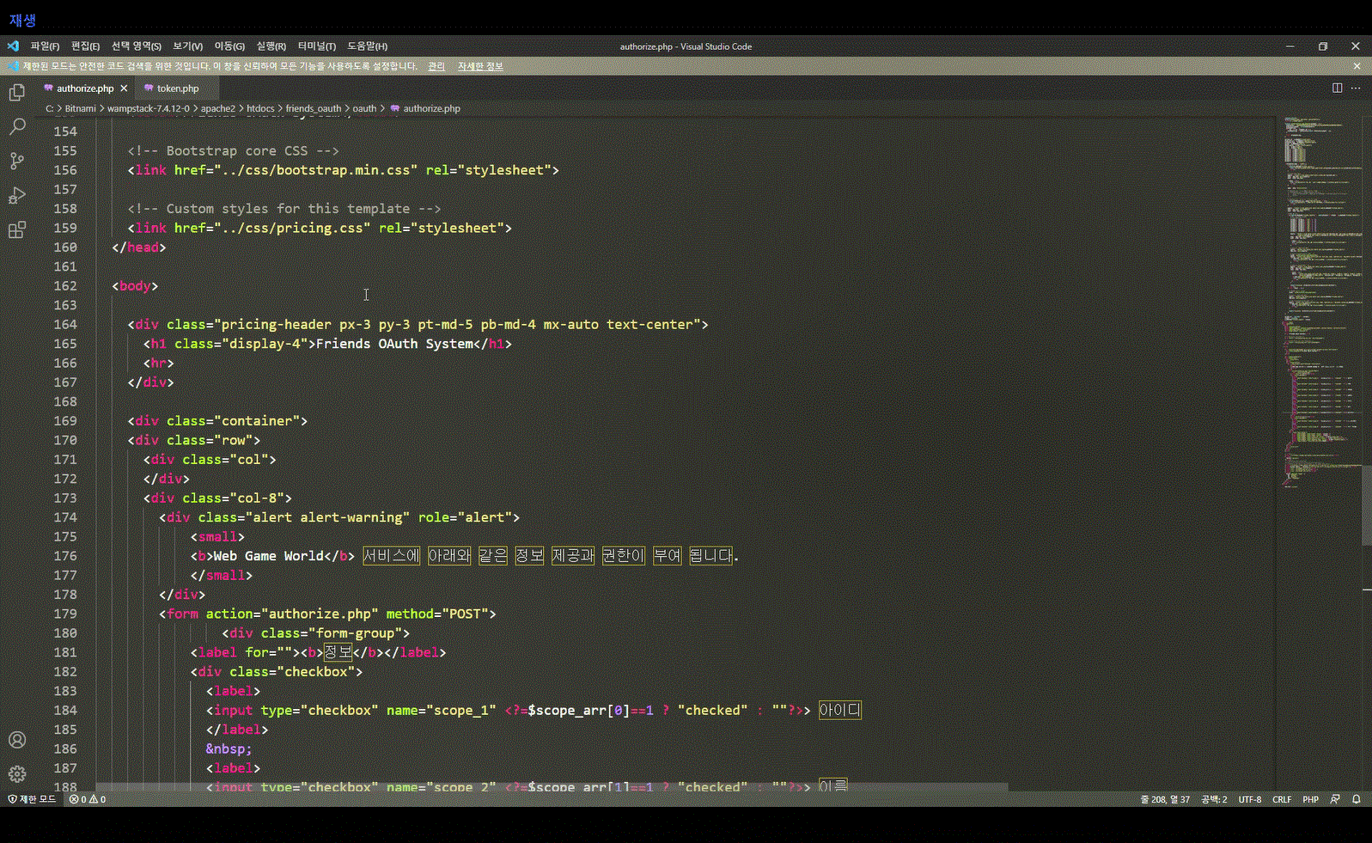Change the UTF-8 file encoding
Image resolution: width=1372 pixels, height=843 pixels.
coord(1249,799)
